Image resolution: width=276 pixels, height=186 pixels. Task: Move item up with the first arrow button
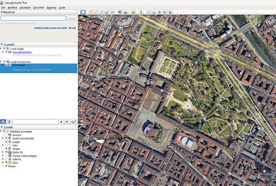(x=61, y=121)
